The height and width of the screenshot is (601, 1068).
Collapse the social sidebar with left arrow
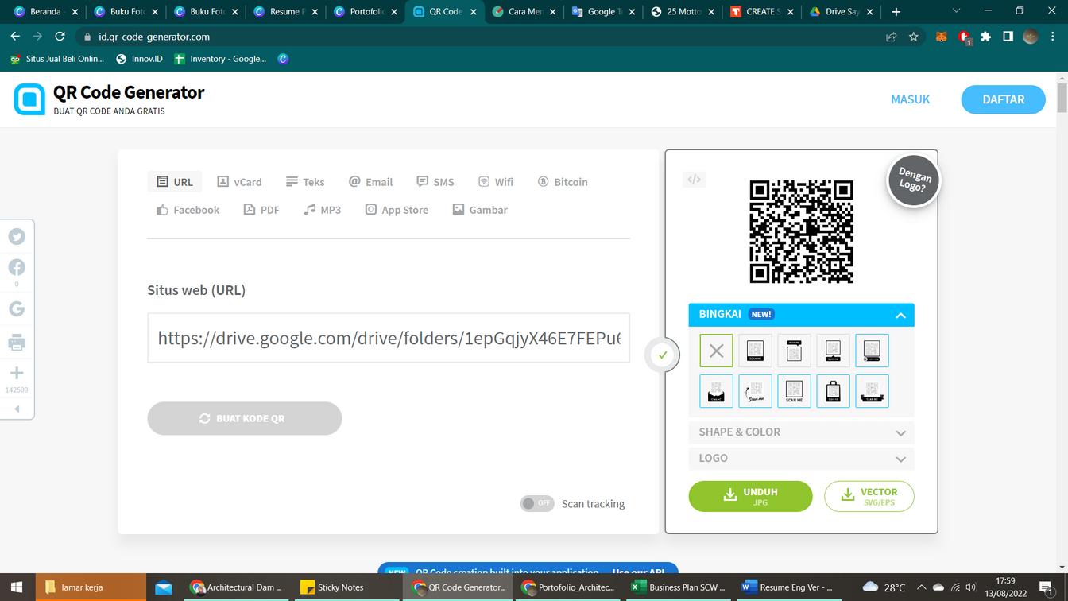(x=17, y=409)
